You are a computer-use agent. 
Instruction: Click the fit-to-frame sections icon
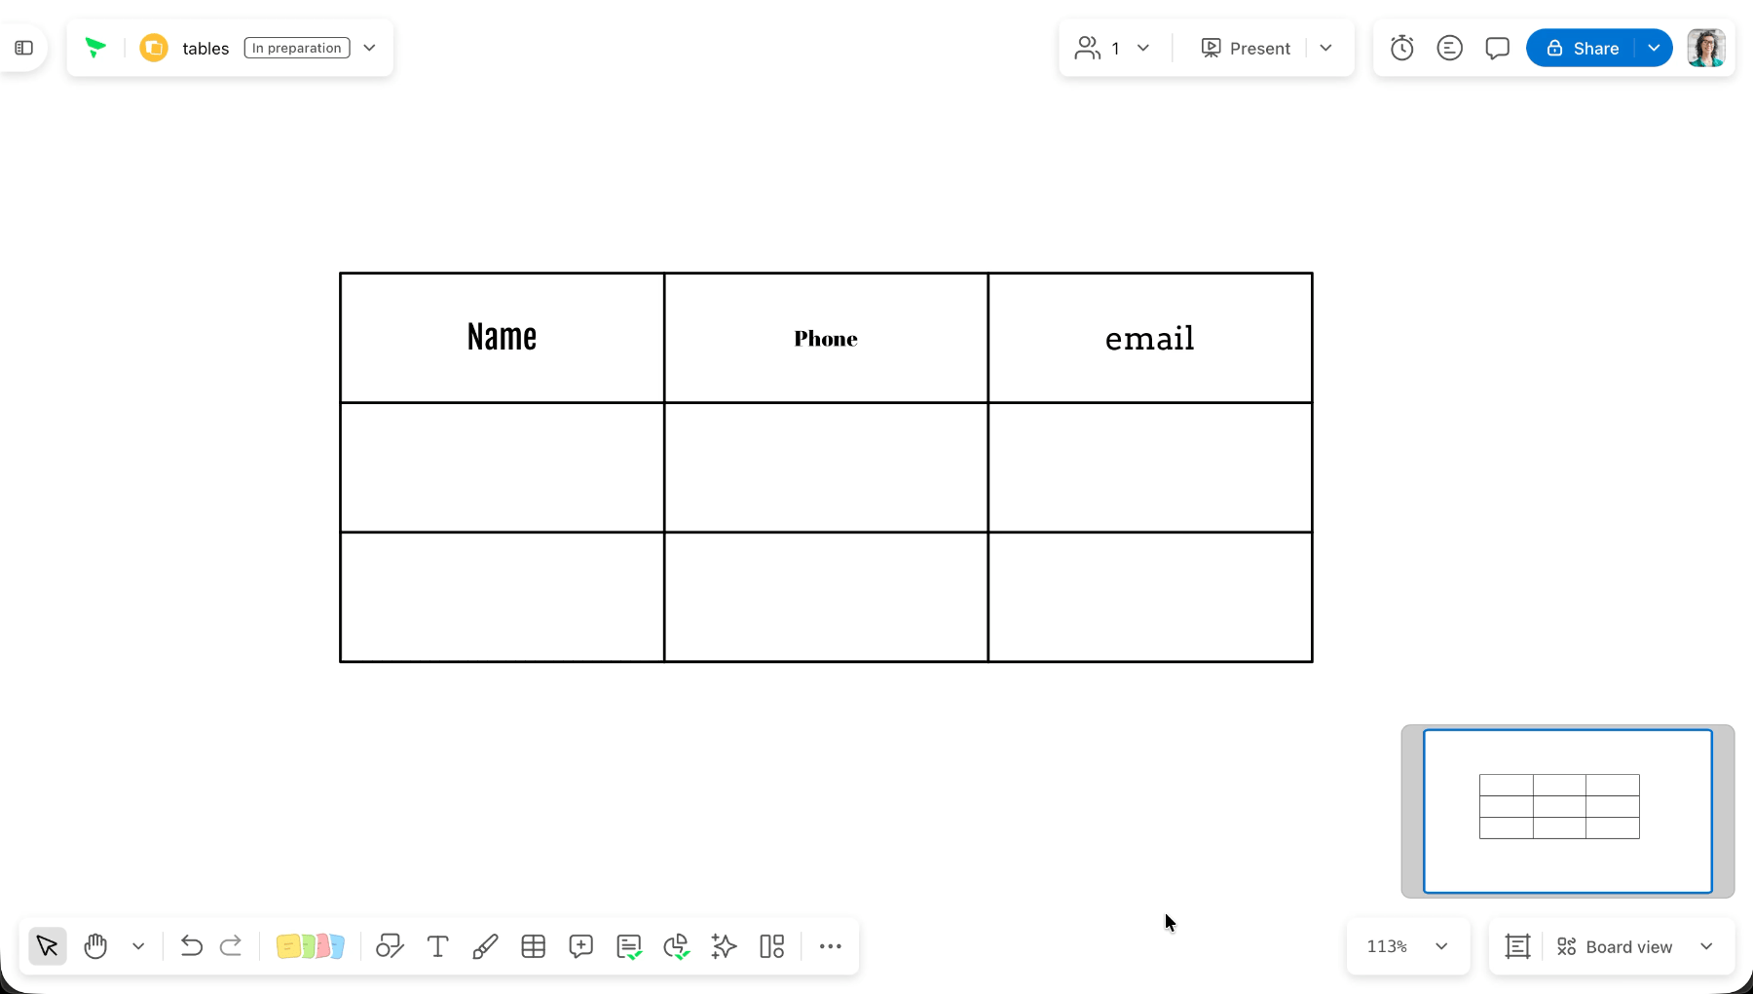[x=1518, y=946]
